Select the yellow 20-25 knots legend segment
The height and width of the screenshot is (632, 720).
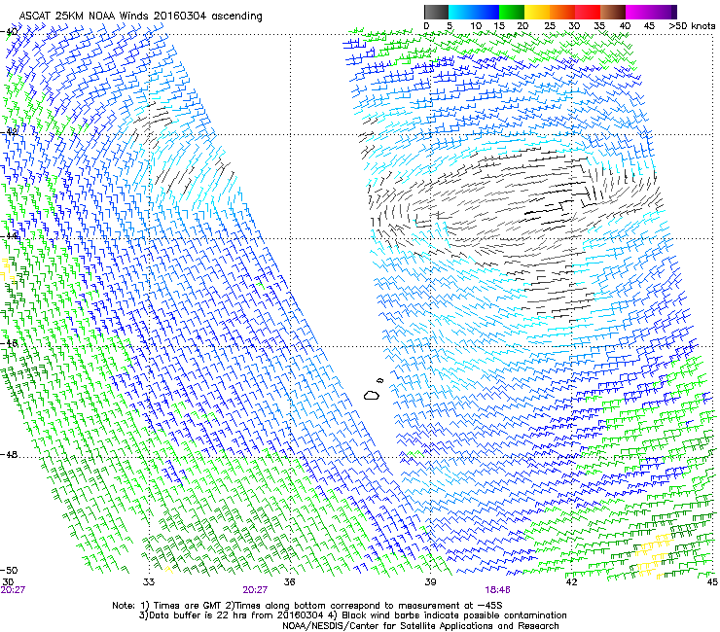tap(537, 12)
